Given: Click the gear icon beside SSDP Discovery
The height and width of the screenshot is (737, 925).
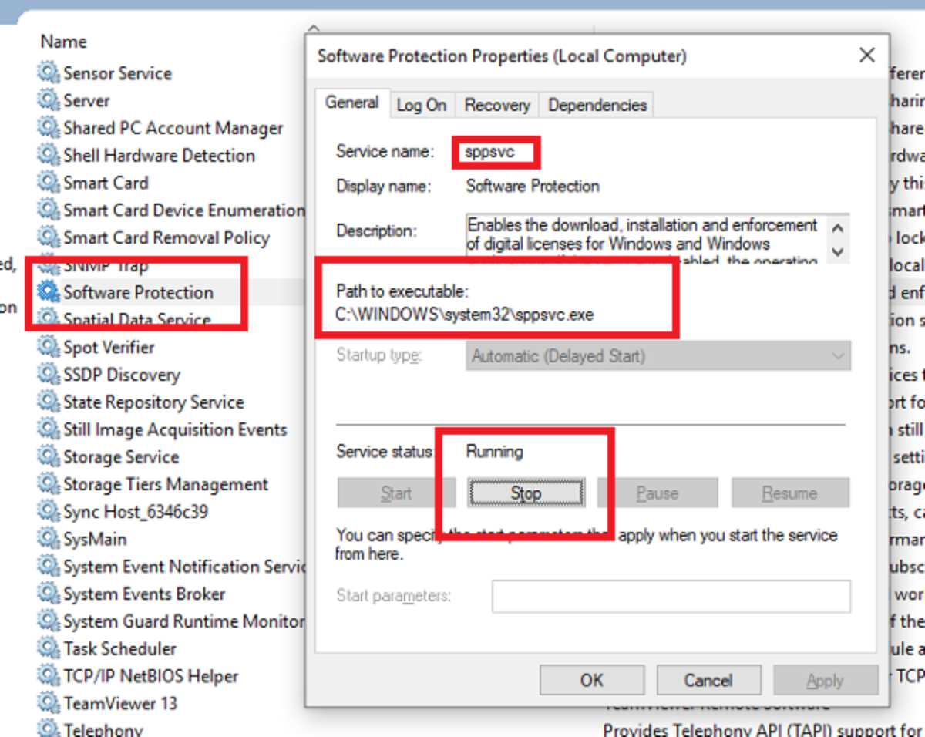Looking at the screenshot, I should [x=49, y=375].
